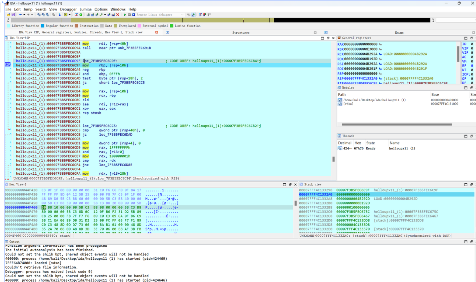
Task: Click the Lumina function green swatch
Action: pos(172,26)
